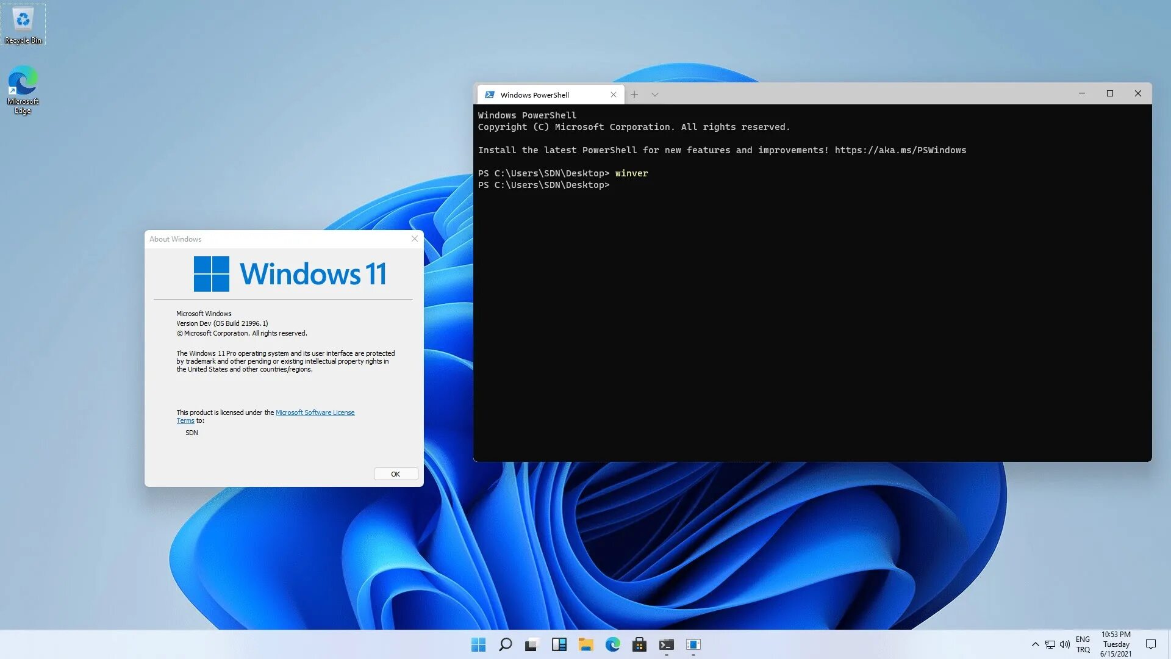Click the Windows Terminal taskbar icon
This screenshot has width=1171, height=659.
pos(666,644)
